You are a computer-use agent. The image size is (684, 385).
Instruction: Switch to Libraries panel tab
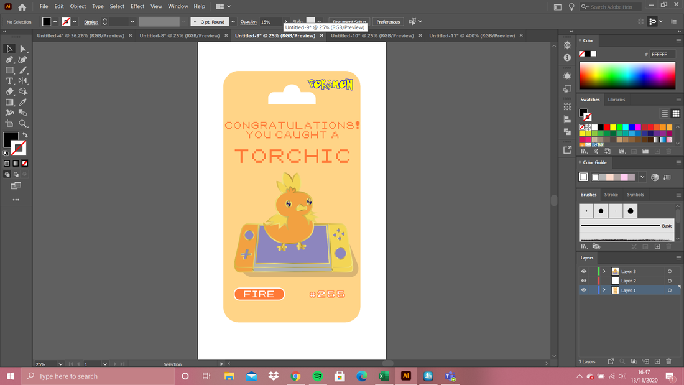[616, 100]
